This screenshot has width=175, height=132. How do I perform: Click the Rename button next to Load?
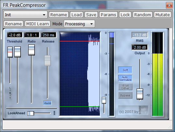59,15
